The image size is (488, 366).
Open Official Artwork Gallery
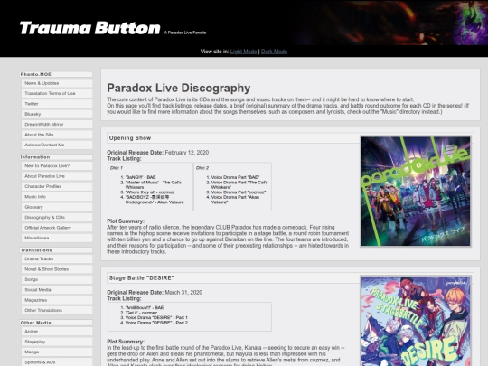click(x=57, y=228)
